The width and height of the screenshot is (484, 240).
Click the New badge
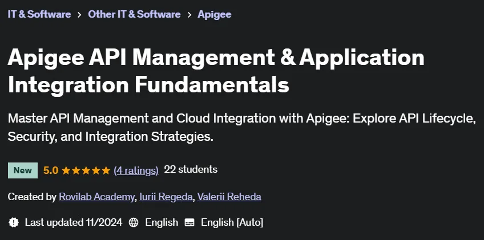(22, 170)
